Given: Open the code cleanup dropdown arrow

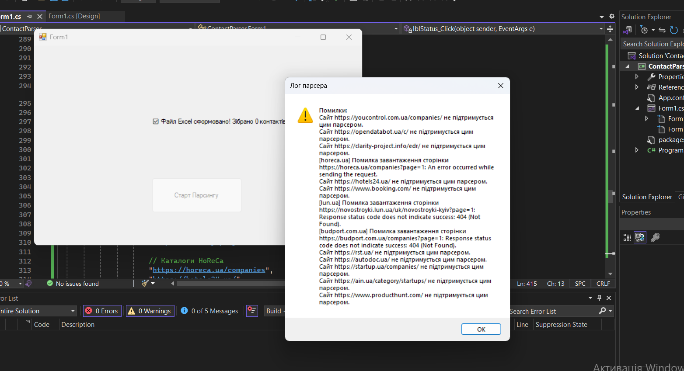Looking at the screenshot, I should click(153, 284).
